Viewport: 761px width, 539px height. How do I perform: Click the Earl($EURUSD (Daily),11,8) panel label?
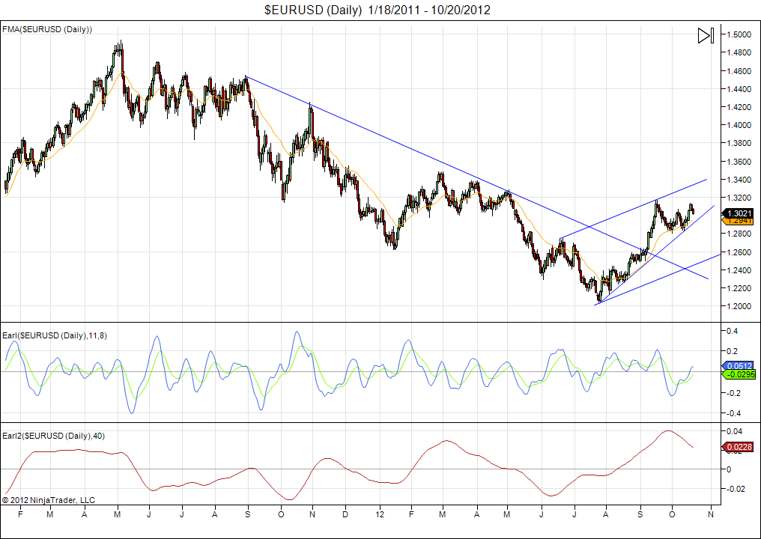pos(55,335)
